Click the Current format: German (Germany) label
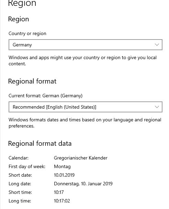Screen dimensions: 169x209 pos(46,96)
